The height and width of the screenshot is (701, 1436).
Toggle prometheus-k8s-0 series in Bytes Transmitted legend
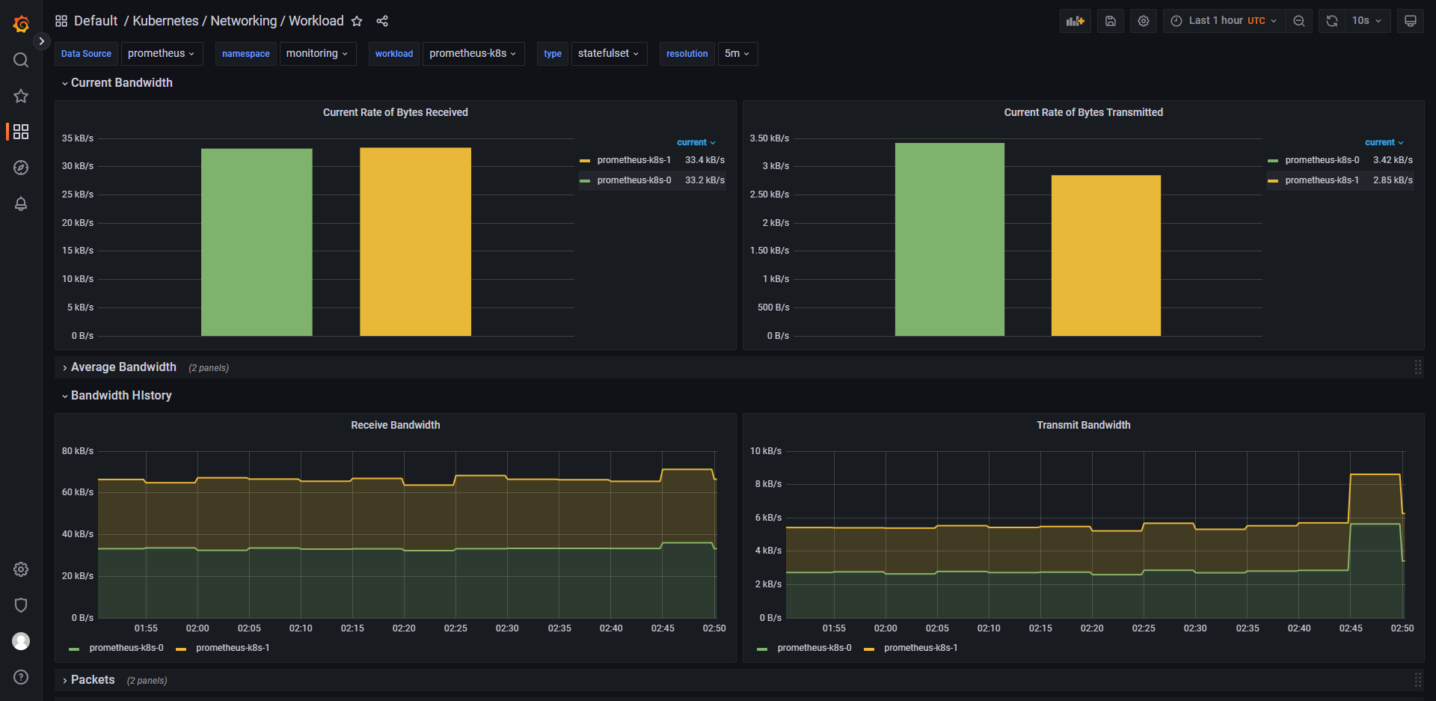1322,160
